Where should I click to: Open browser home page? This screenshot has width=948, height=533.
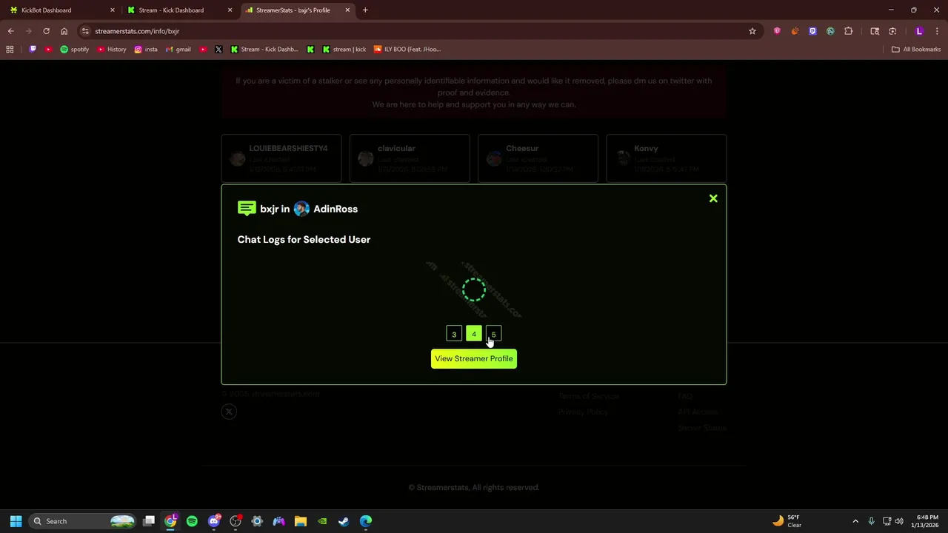click(64, 31)
